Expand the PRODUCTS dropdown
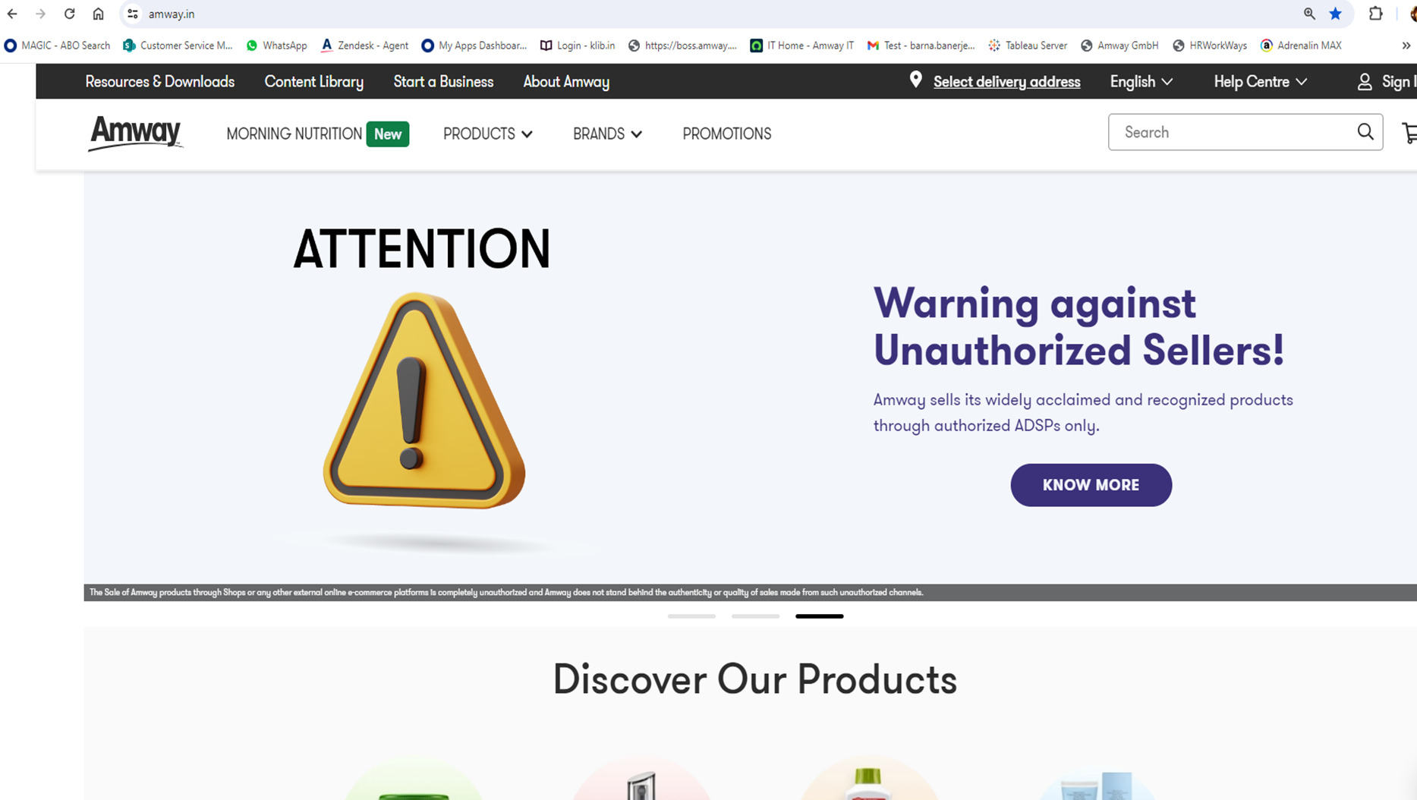This screenshot has height=800, width=1417. pyautogui.click(x=487, y=134)
